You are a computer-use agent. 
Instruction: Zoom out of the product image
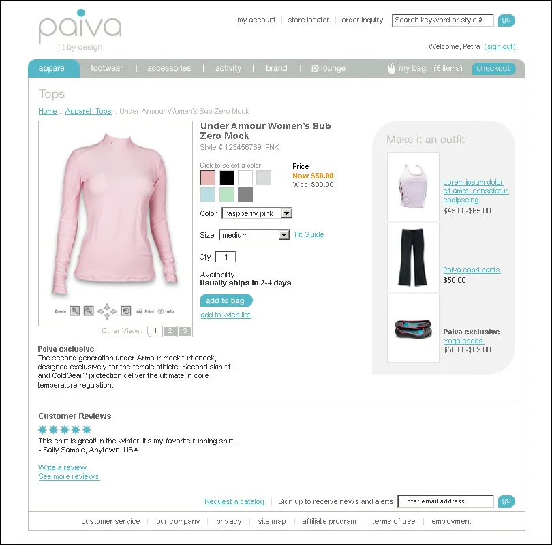tap(89, 311)
